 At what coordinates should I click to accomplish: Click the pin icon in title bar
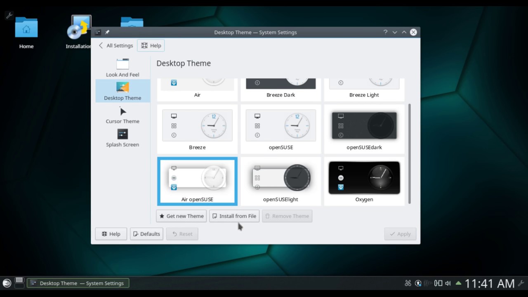107,32
